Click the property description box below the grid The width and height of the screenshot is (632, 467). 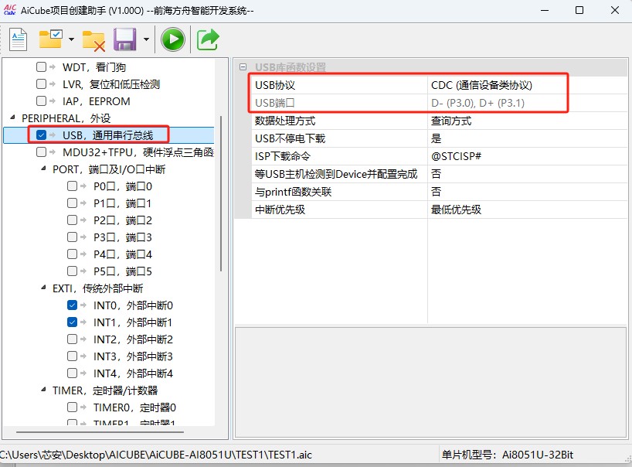point(430,382)
